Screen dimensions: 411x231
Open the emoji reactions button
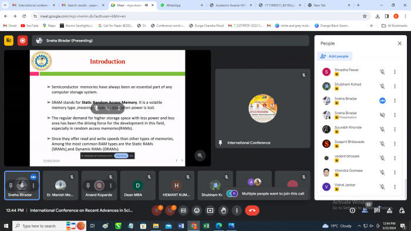(197, 210)
